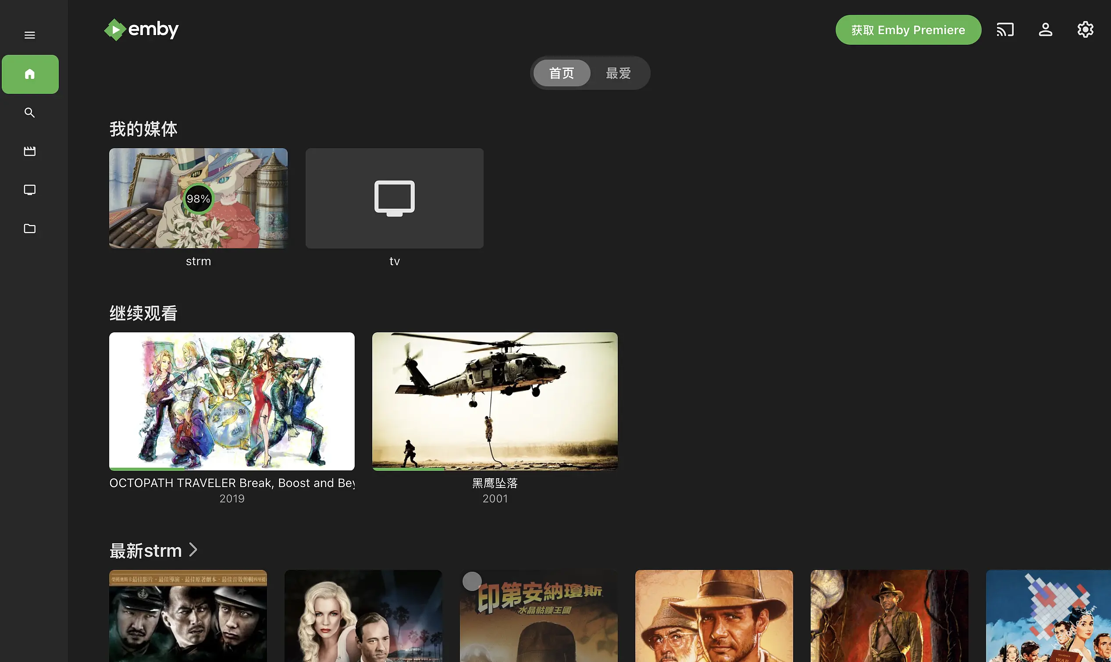Viewport: 1111px width, 662px height.
Task: Open the cast to device icon
Action: point(1005,30)
